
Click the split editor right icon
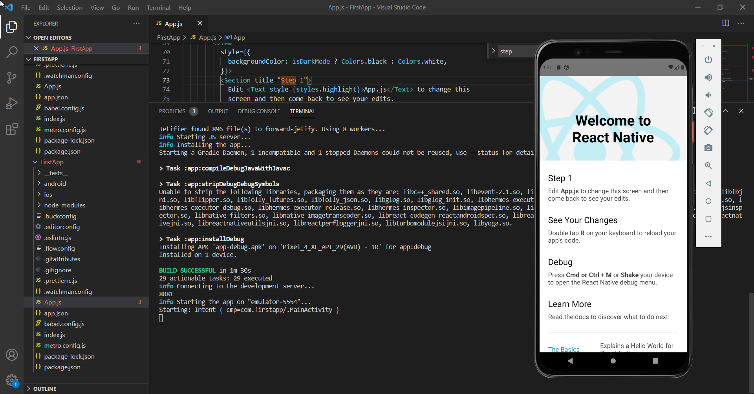tap(726, 23)
